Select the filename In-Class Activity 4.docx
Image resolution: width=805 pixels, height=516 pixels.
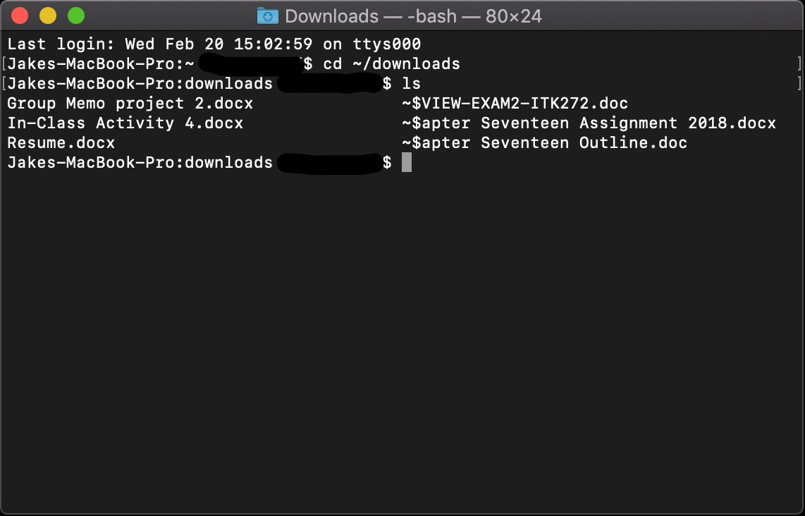[124, 123]
